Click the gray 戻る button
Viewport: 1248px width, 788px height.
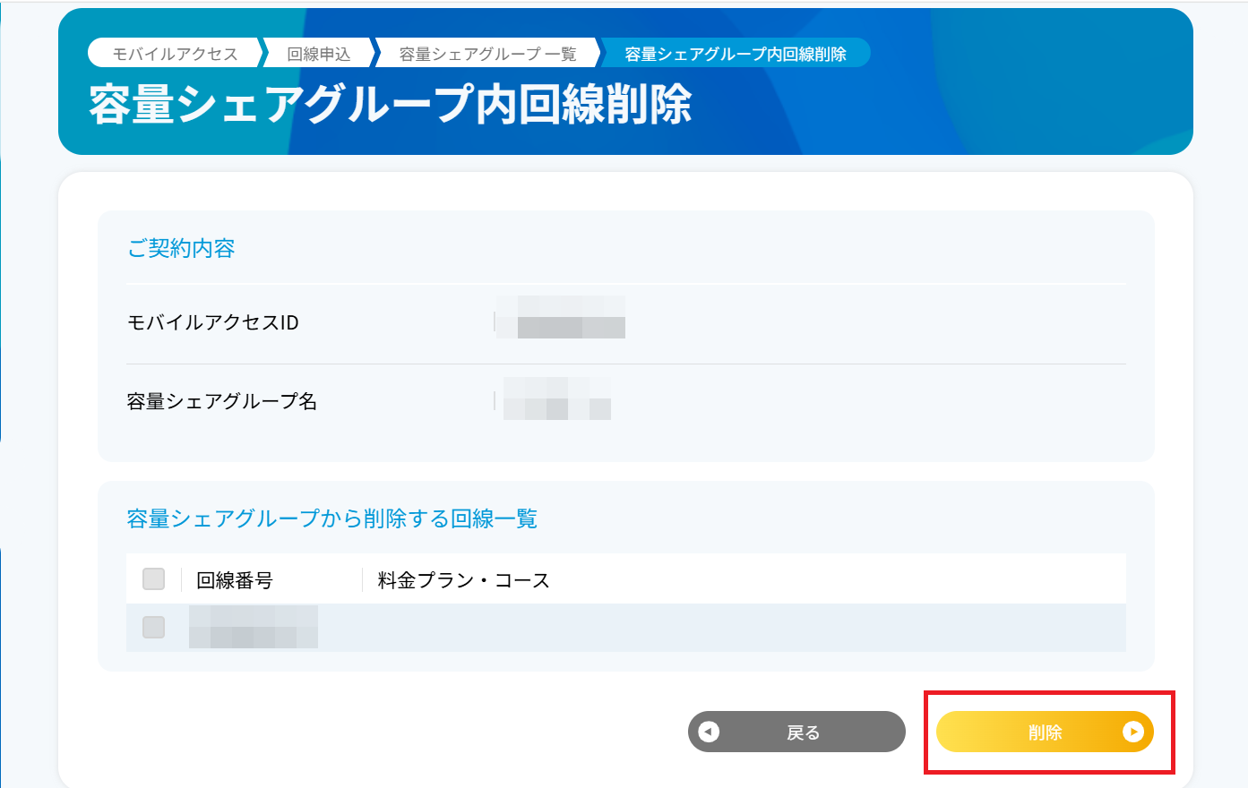796,732
